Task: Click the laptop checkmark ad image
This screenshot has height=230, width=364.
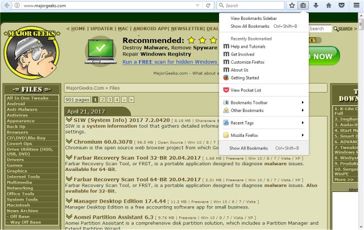Action: pos(101,52)
